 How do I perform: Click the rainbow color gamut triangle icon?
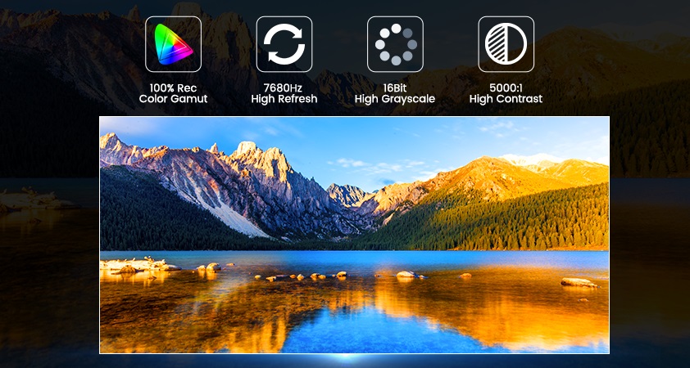(x=174, y=44)
